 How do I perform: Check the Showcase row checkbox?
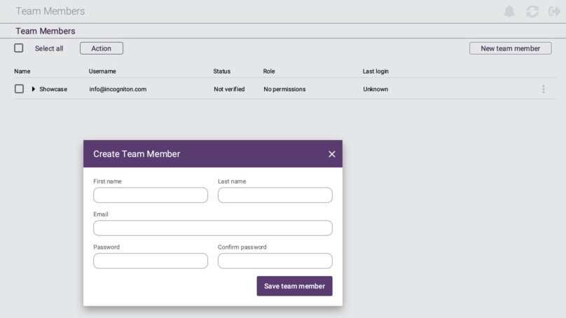click(x=19, y=89)
